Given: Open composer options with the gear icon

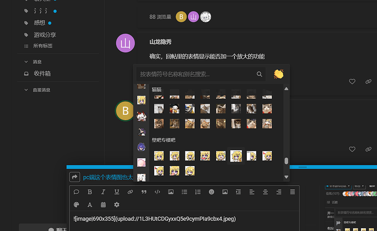Looking at the screenshot, I should coord(117,205).
